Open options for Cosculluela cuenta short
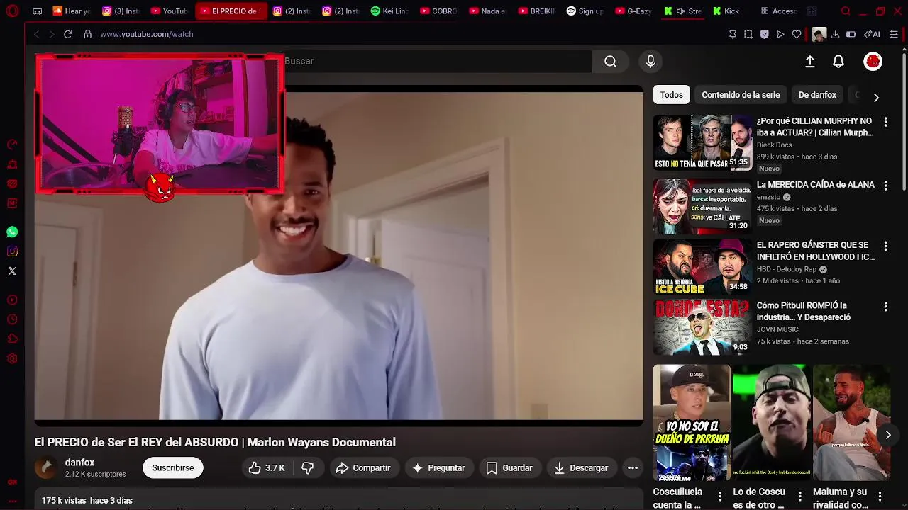Viewport: 908px width, 510px height. click(x=720, y=496)
